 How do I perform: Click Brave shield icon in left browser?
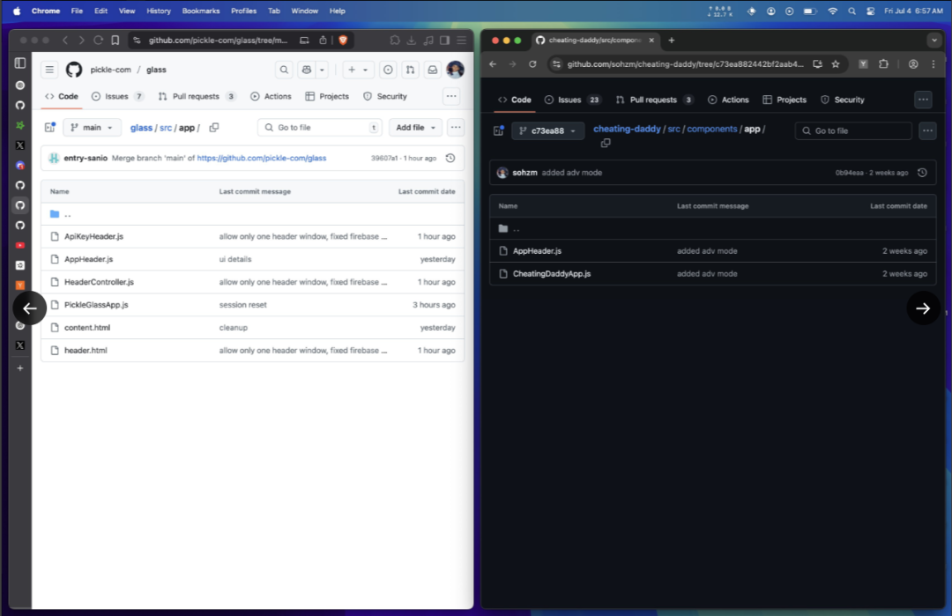(x=343, y=40)
